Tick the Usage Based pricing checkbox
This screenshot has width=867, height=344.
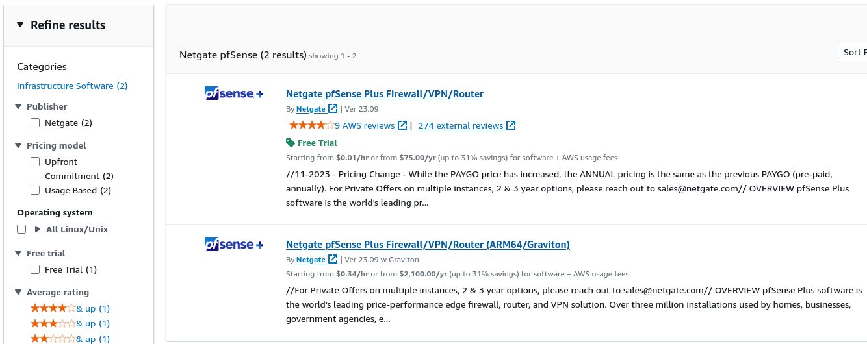[x=35, y=190]
